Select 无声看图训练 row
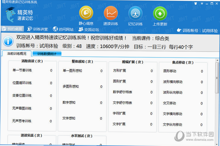 [x=32, y=108]
